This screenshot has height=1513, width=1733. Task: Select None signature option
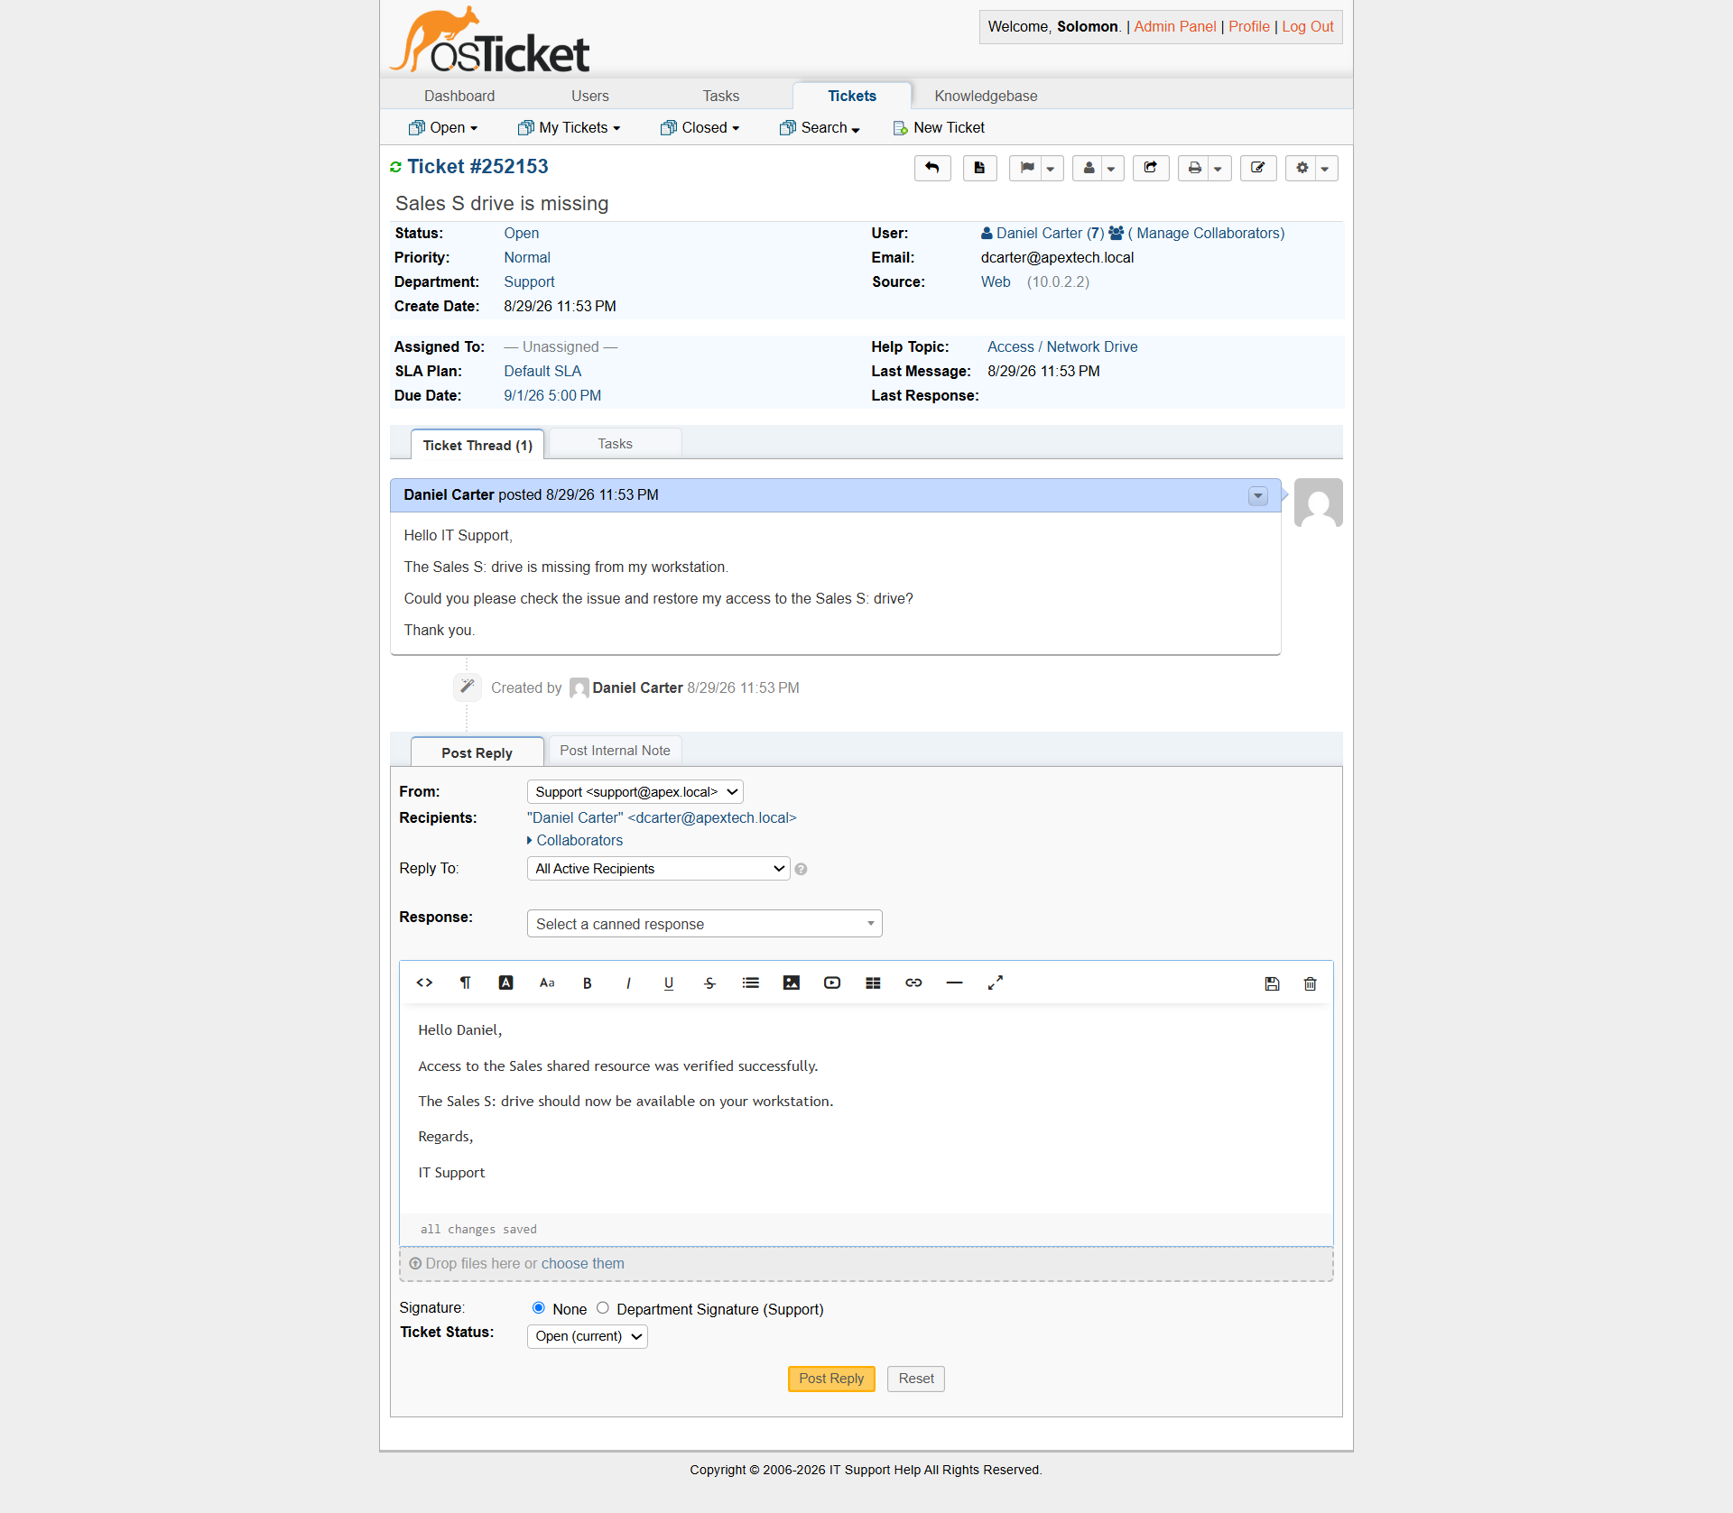pos(539,1307)
